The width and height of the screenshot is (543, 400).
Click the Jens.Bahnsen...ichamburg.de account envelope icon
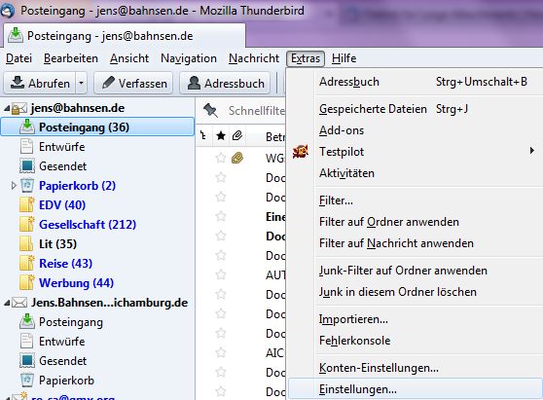pyautogui.click(x=19, y=303)
